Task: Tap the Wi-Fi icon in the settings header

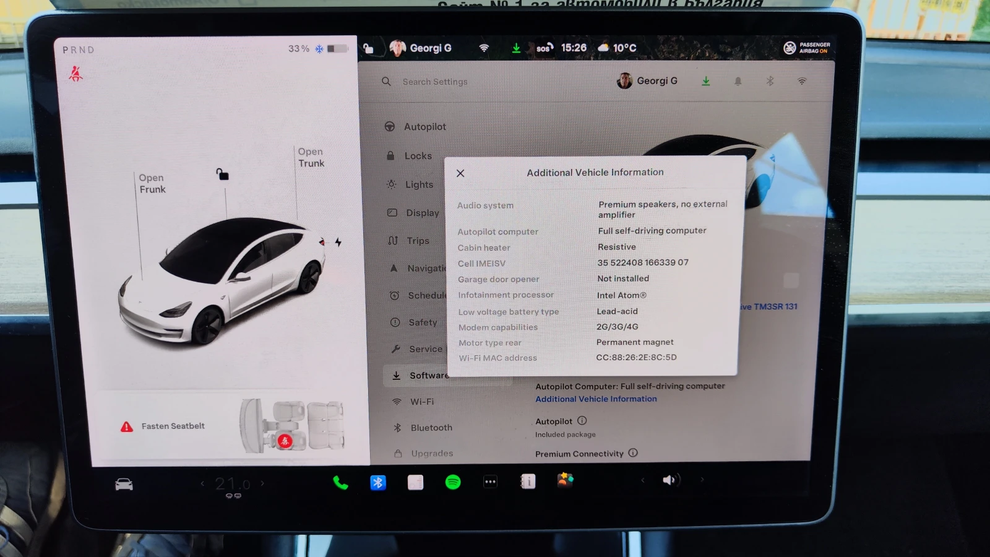Action: click(x=802, y=81)
